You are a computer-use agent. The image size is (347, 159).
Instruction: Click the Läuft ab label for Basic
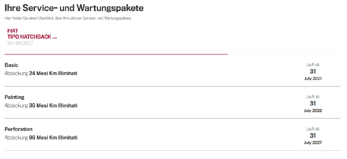pyautogui.click(x=313, y=65)
